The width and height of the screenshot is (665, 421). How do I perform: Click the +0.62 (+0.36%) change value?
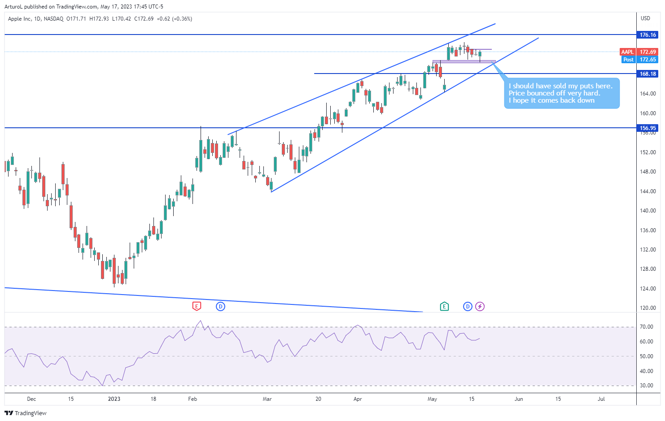(x=174, y=19)
